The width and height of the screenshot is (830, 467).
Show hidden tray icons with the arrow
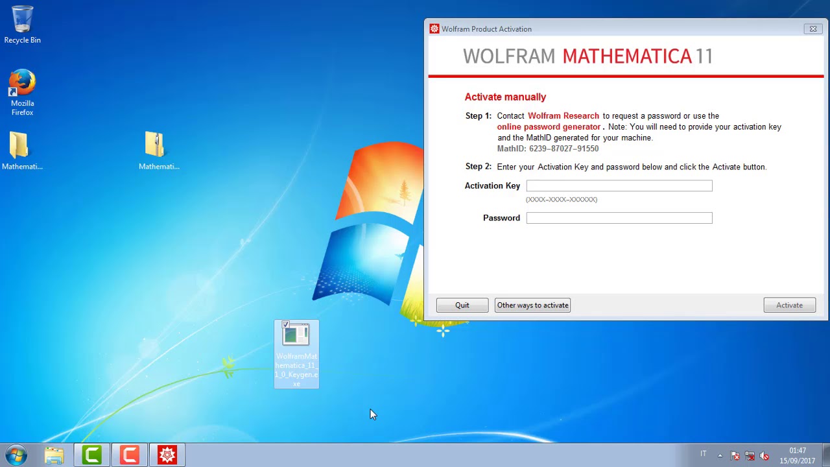point(720,455)
